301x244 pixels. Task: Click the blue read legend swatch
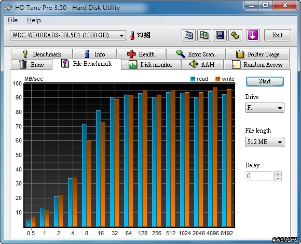(x=193, y=79)
